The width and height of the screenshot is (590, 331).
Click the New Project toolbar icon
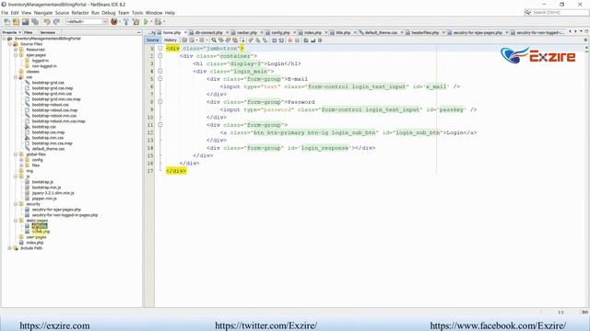point(16,22)
